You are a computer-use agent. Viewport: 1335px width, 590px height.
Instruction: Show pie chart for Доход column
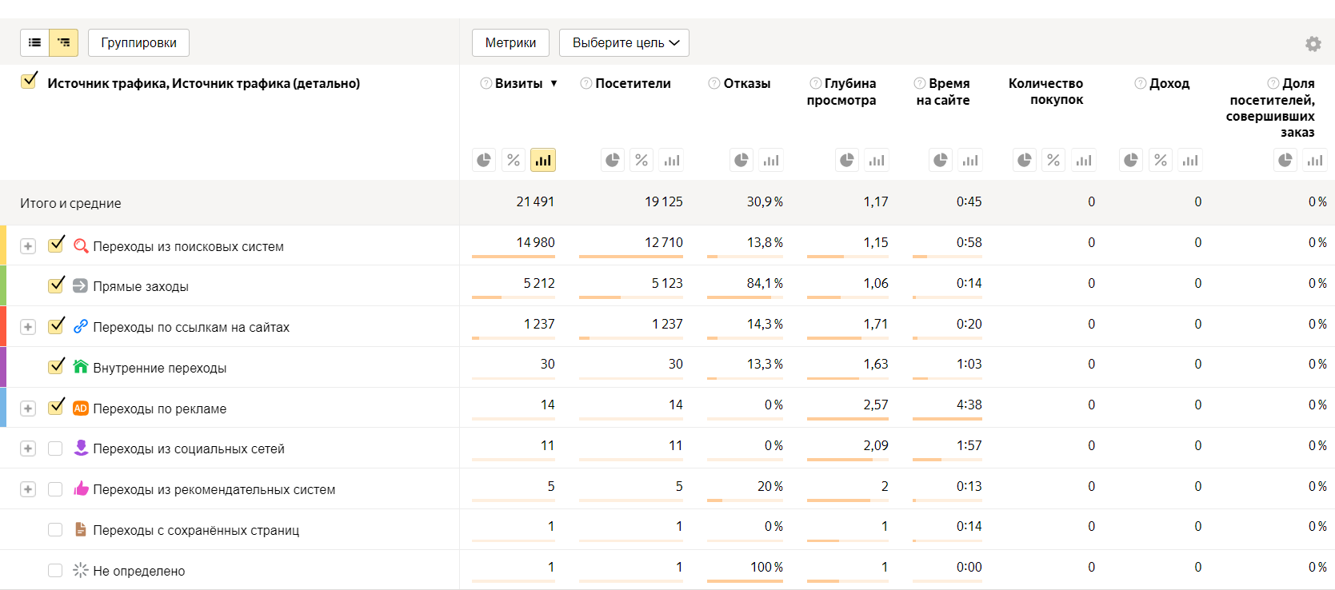(1130, 161)
